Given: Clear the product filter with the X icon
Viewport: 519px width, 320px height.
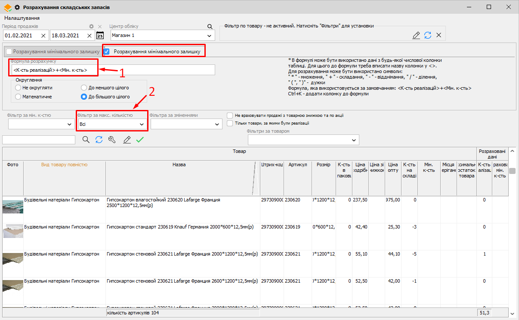Looking at the screenshot, I should click(x=439, y=36).
